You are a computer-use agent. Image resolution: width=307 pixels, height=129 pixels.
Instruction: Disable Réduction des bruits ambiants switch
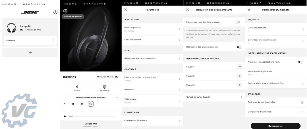[x=239, y=47]
